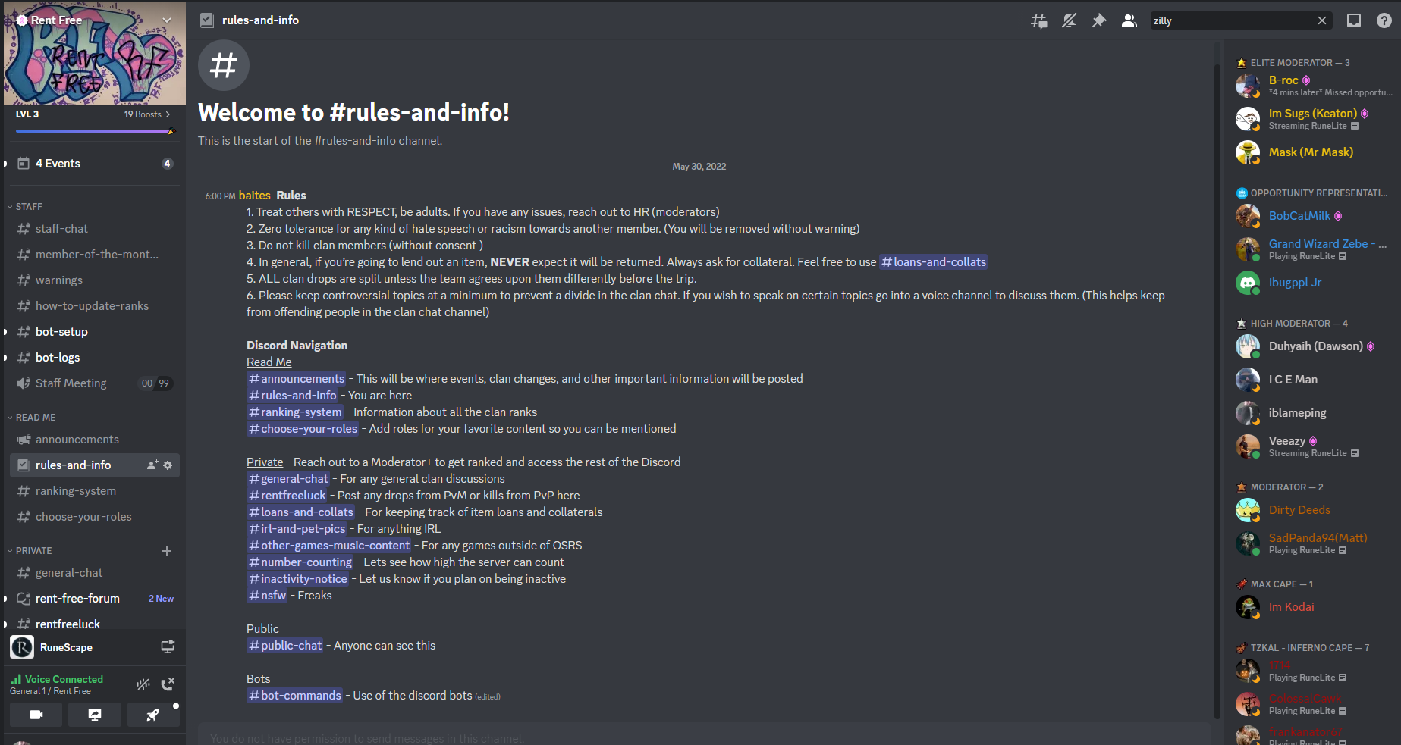Screen dimensions: 1401x745
Task: Open the Help question mark icon
Action: tap(1384, 20)
